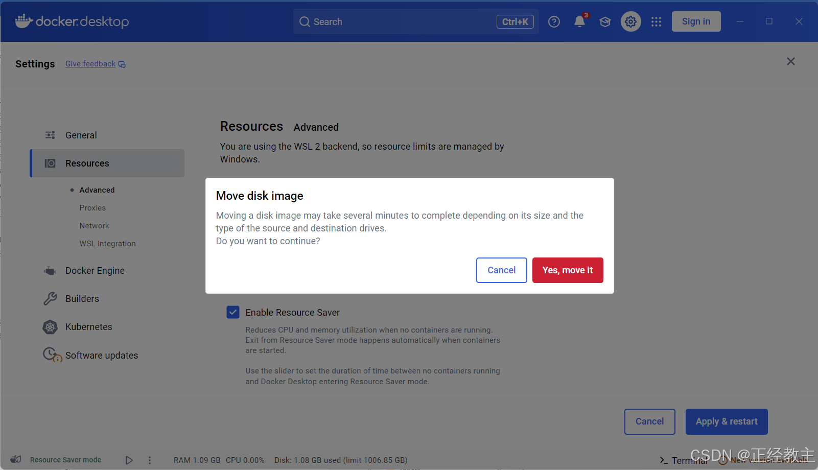Click the play engine icon in status bar
This screenshot has height=470, width=818.
tap(129, 460)
